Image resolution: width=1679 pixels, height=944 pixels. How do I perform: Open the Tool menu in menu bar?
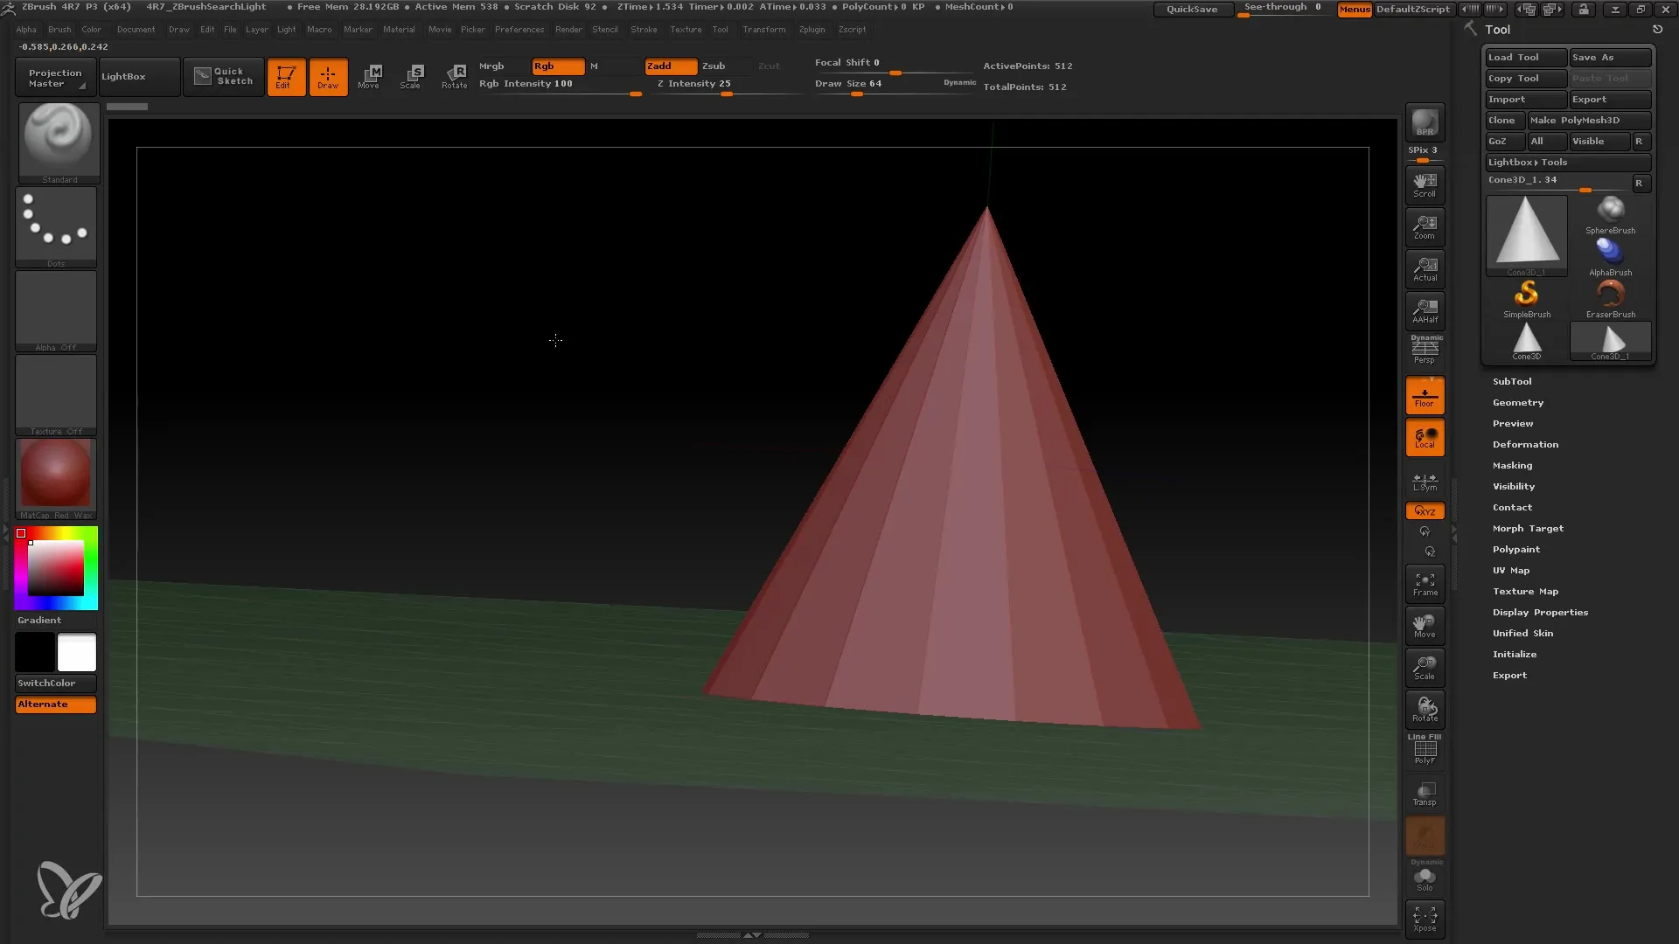(x=721, y=29)
